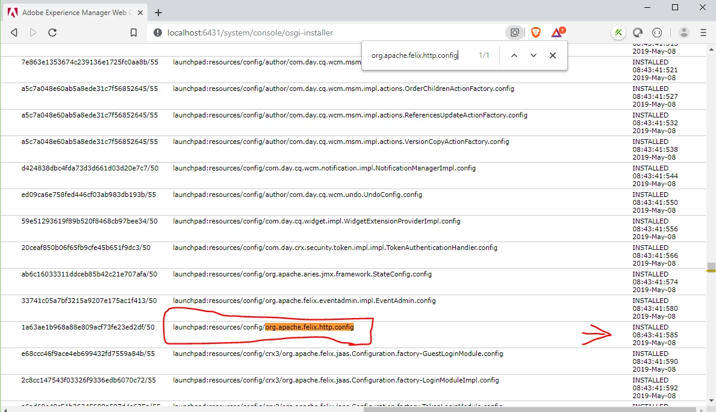Select the GuestLoginModule.config entry
The image size is (716, 412).
pos(338,354)
